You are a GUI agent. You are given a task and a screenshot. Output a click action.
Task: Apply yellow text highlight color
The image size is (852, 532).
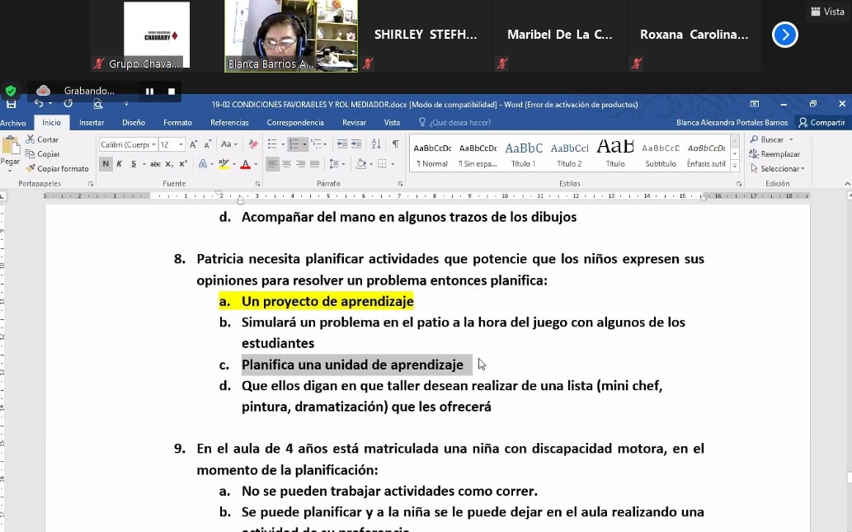click(x=224, y=163)
